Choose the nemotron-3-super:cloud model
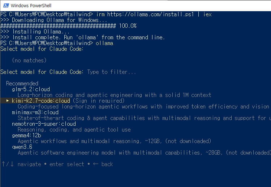 [44, 124]
